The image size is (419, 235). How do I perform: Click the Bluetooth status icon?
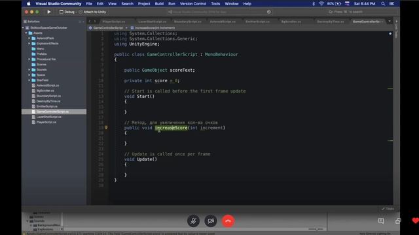pyautogui.click(x=314, y=4)
